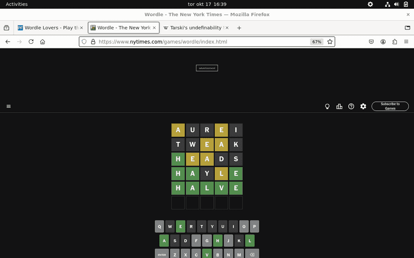Tap the green A key on keyboard

point(164,240)
